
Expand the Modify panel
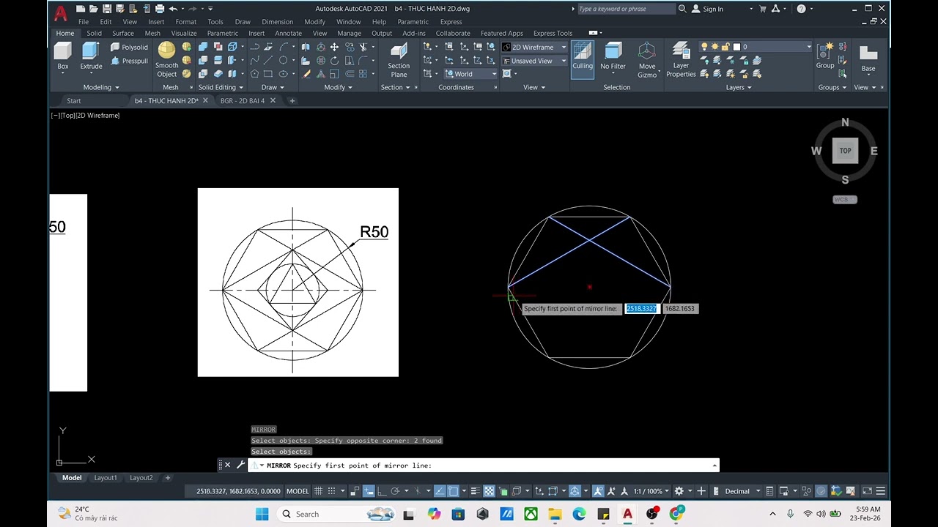click(338, 87)
